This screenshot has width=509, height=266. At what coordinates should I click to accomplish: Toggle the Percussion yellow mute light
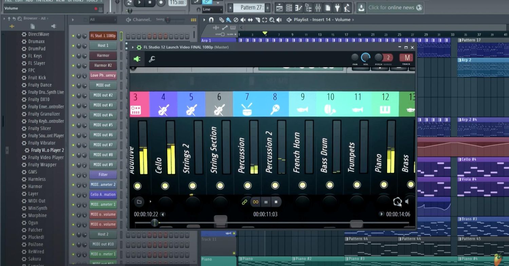[x=248, y=185]
